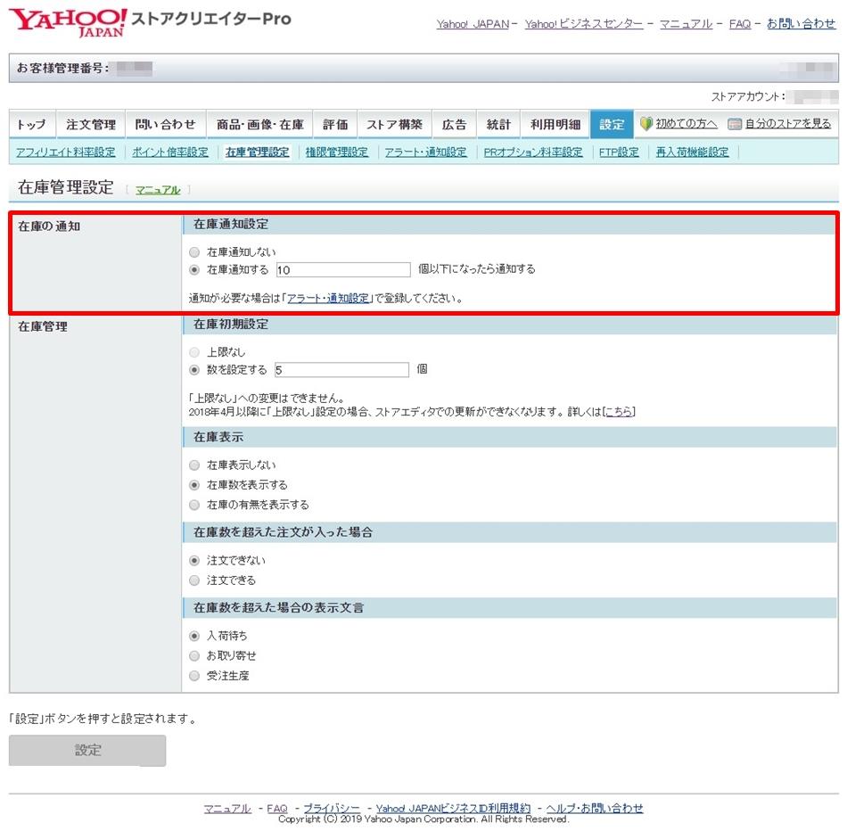Go to アフィリエイト料率設定 submenu

click(65, 152)
